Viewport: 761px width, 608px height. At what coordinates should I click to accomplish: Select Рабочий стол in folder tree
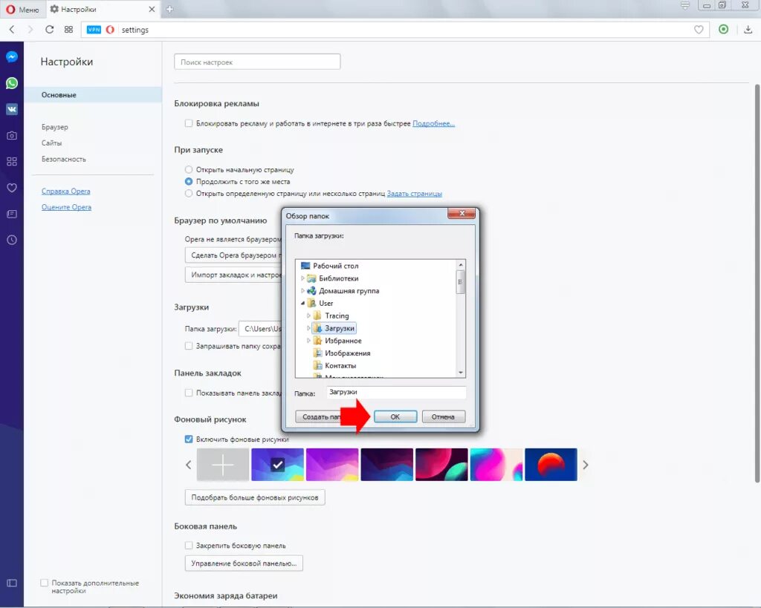click(335, 266)
